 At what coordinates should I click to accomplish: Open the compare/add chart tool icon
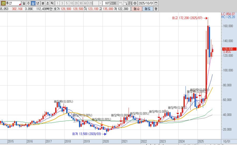126,3
